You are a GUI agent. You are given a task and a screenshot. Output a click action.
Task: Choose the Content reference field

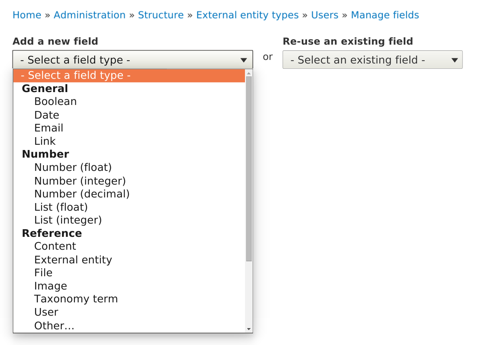coord(55,246)
